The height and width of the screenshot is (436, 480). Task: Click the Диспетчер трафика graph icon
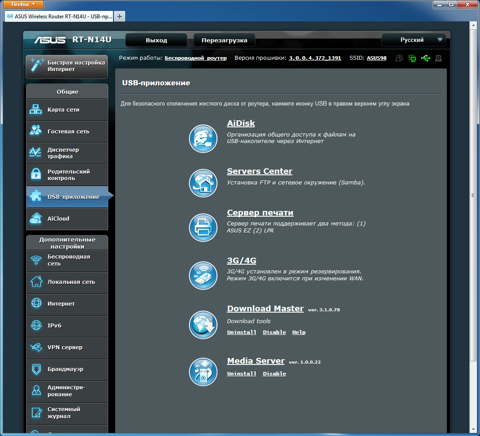tap(35, 152)
